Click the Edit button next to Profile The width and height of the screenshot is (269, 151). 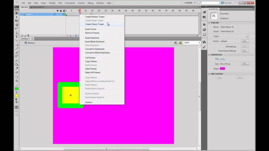pos(245,41)
